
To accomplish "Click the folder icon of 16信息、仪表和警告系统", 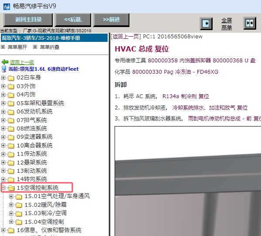I will [11, 230].
